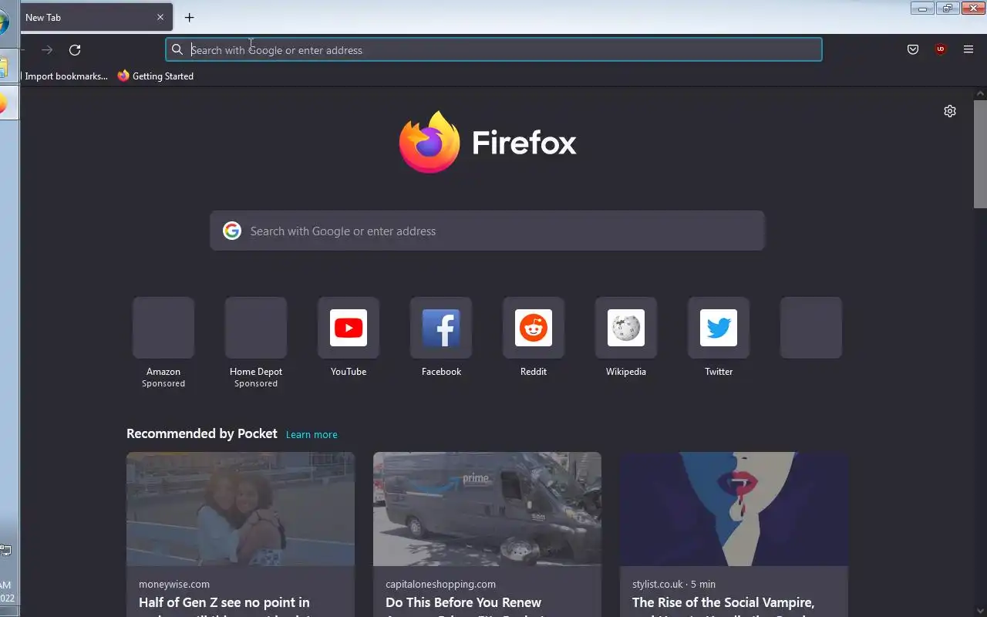This screenshot has width=987, height=617.
Task: Open a new tab with plus button
Action: point(189,17)
